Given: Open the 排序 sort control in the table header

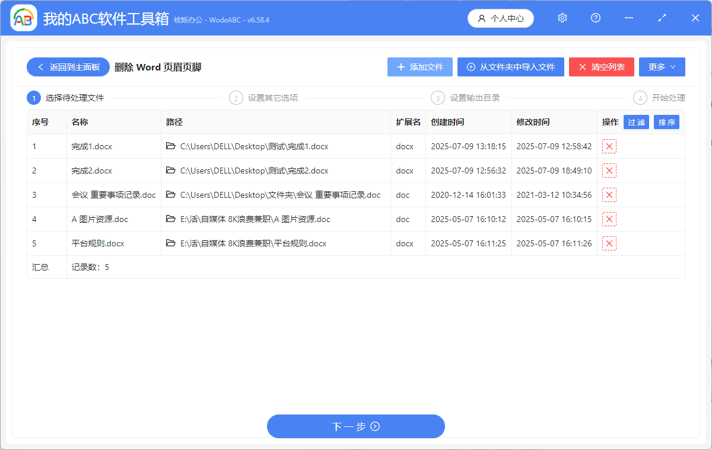Looking at the screenshot, I should pos(666,121).
